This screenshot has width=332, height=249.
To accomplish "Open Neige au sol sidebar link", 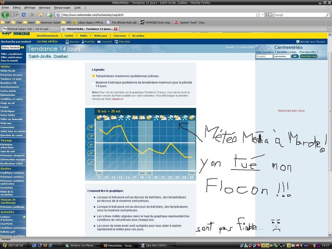I will [7, 103].
